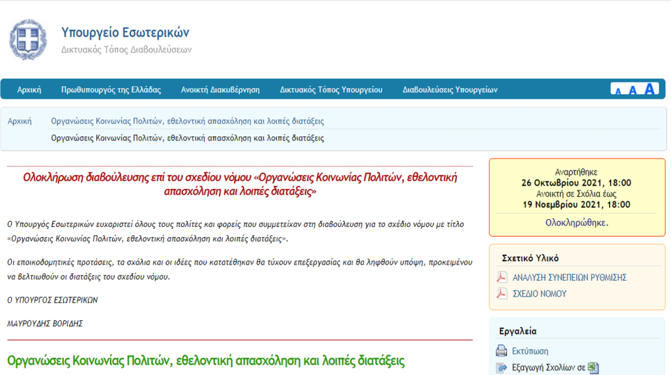Click the printer icon under Εργαλεία

(502, 351)
